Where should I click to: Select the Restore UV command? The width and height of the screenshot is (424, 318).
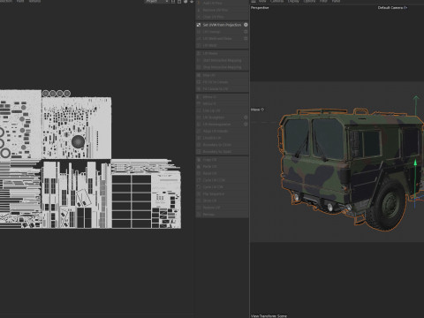(x=223, y=208)
